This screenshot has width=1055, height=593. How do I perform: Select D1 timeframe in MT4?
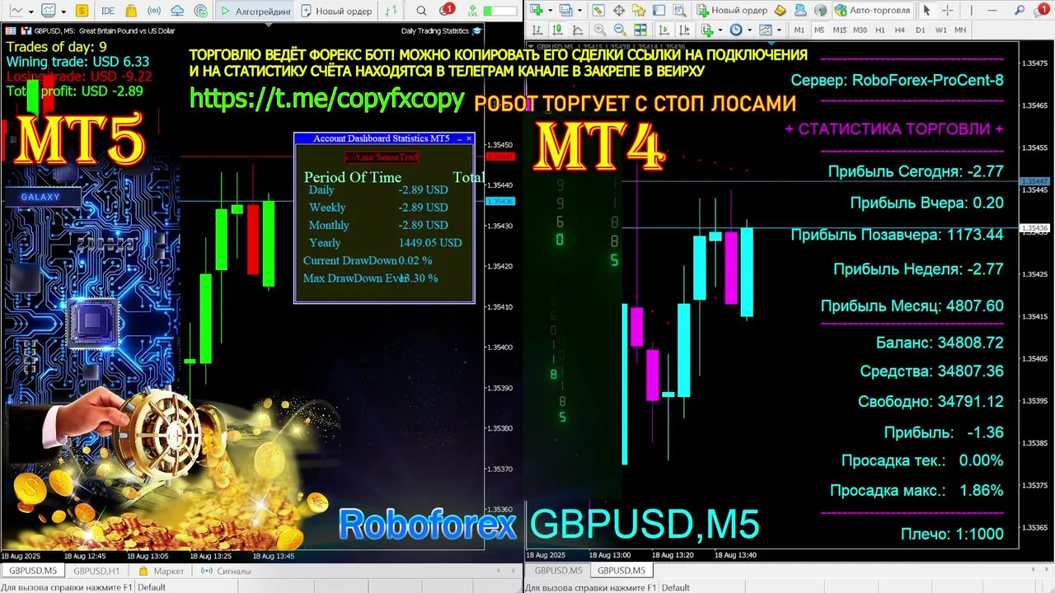click(x=920, y=30)
